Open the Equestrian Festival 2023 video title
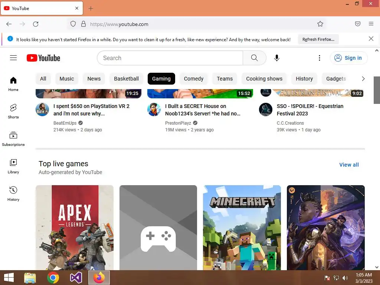This screenshot has height=285, width=380. [310, 110]
